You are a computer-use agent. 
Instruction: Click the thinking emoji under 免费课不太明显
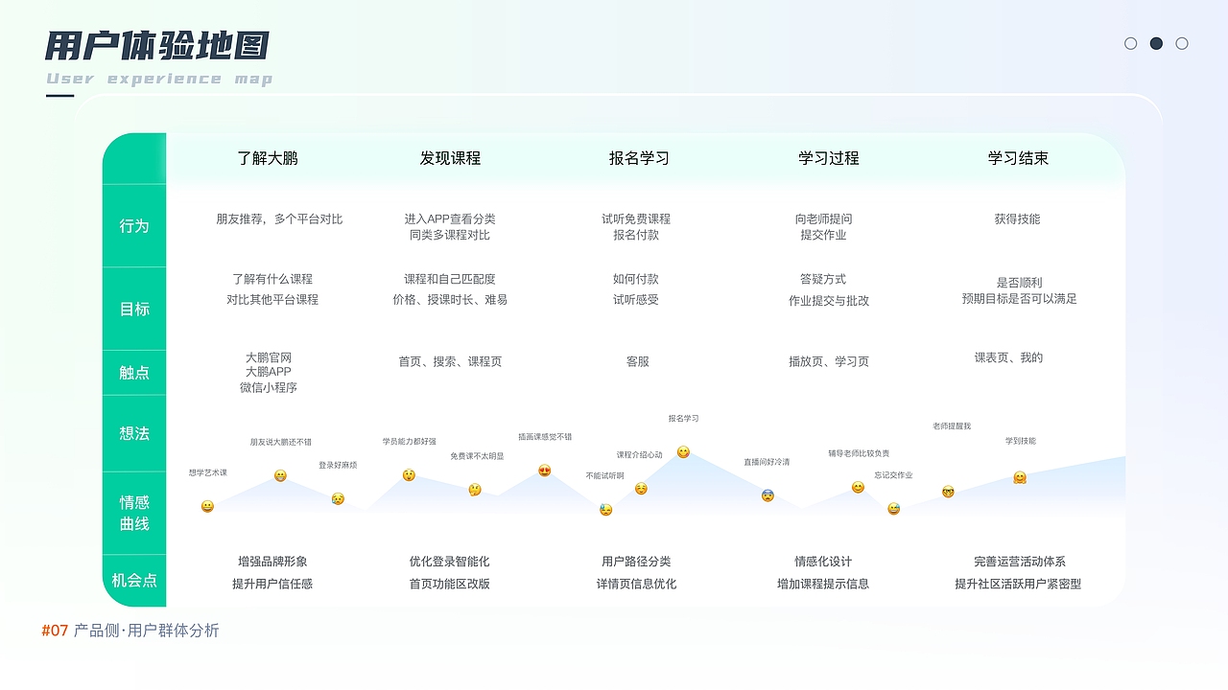[475, 490]
